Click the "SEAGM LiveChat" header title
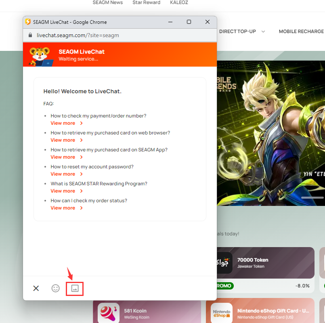 [82, 52]
